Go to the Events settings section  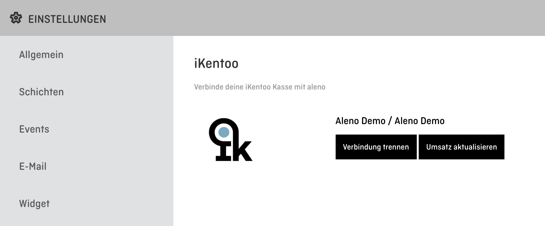[x=34, y=129]
